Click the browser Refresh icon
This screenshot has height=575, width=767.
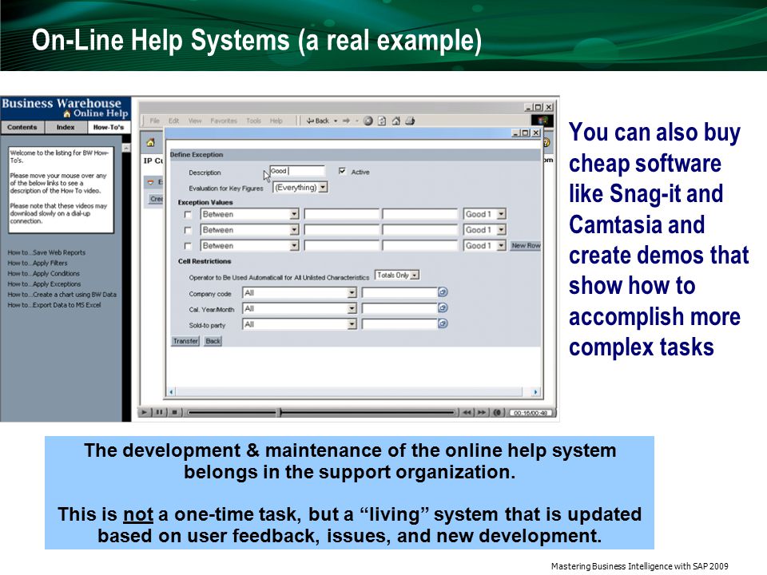click(x=382, y=121)
